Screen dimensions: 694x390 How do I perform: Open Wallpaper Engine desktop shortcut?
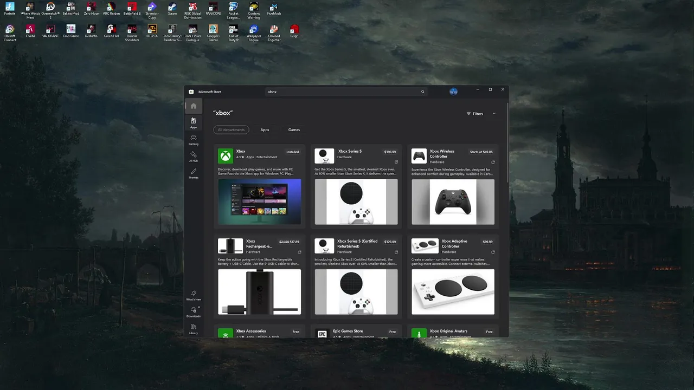click(x=254, y=33)
